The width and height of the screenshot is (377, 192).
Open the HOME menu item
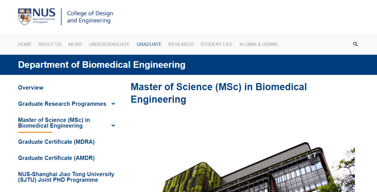coord(25,44)
